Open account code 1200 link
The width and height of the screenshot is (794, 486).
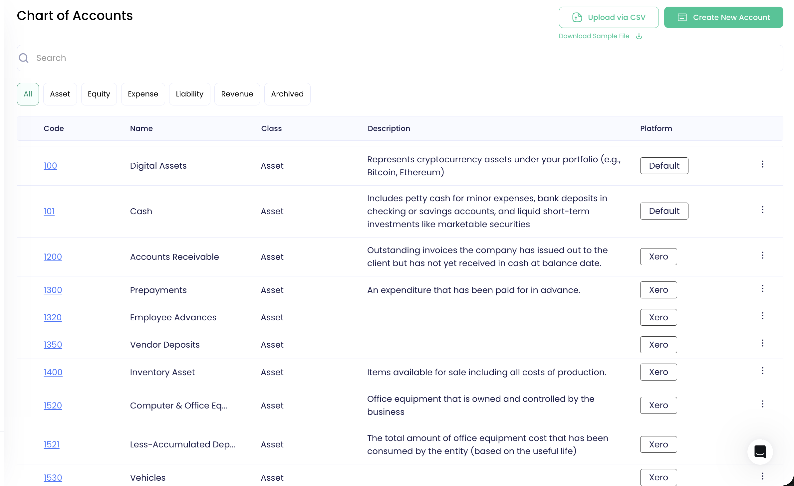click(x=53, y=257)
